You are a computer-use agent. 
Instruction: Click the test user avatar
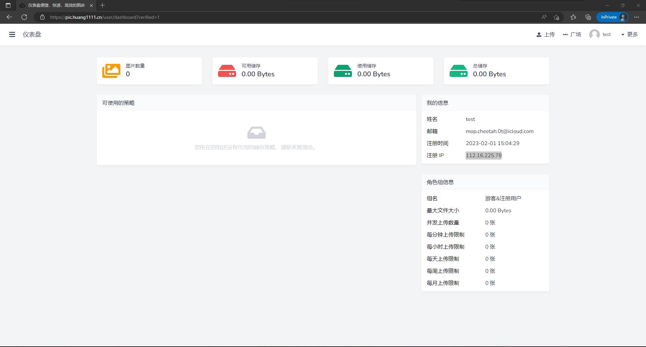coord(594,34)
